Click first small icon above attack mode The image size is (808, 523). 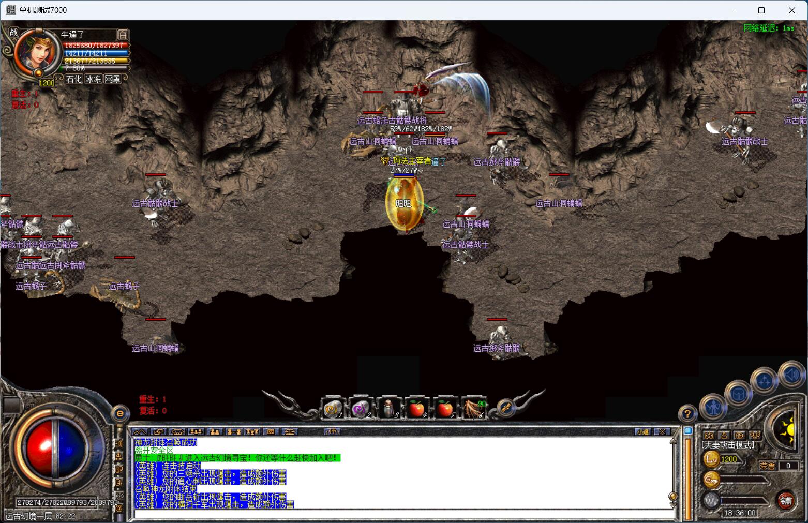coord(709,436)
